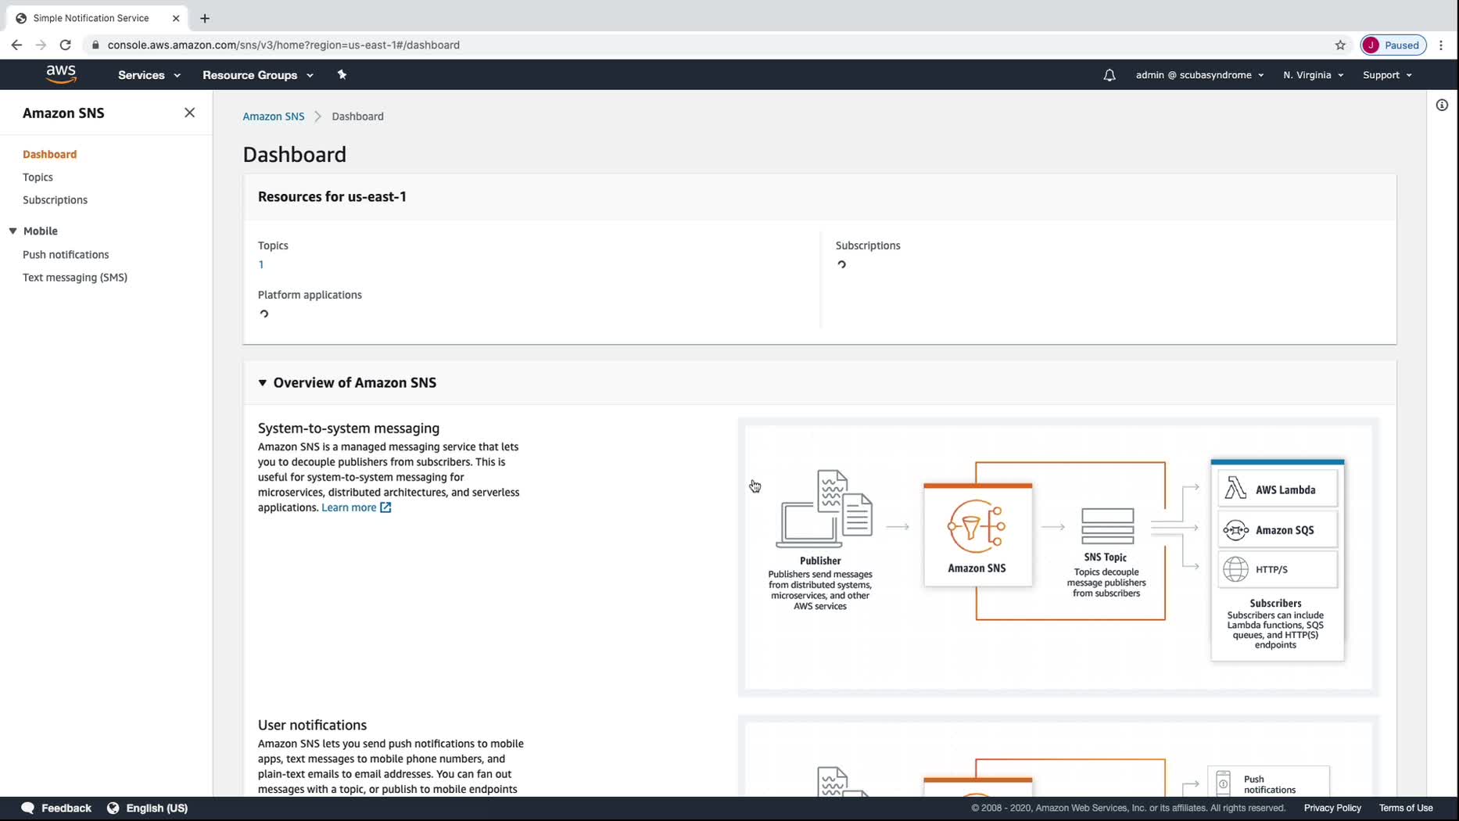The image size is (1459, 821).
Task: Click the Publisher diagram icon
Action: [824, 509]
